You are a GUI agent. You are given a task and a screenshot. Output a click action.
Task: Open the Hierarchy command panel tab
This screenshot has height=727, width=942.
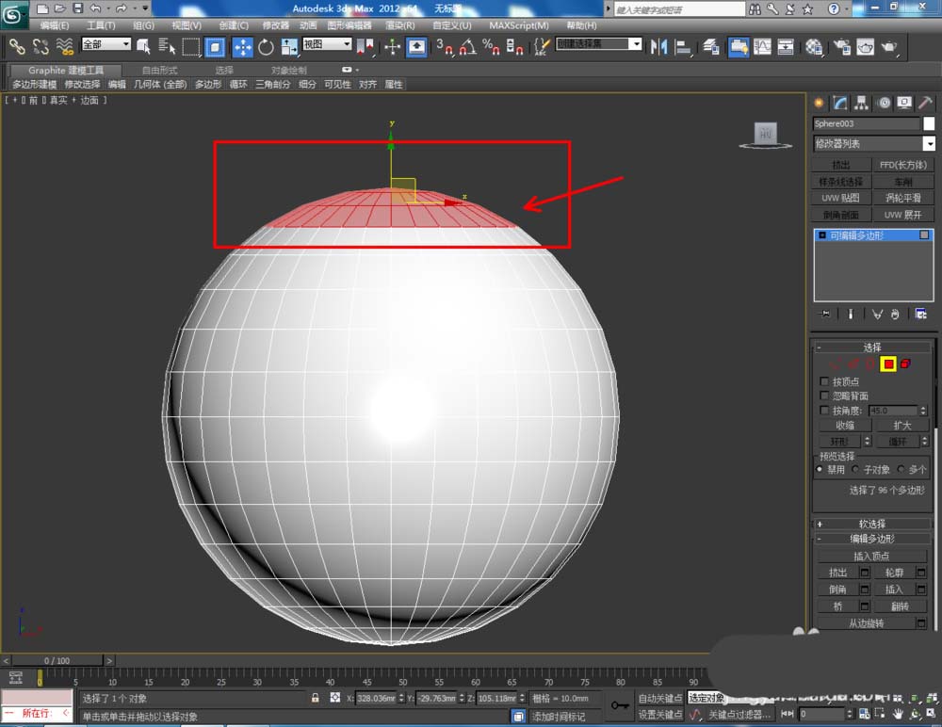tap(862, 103)
